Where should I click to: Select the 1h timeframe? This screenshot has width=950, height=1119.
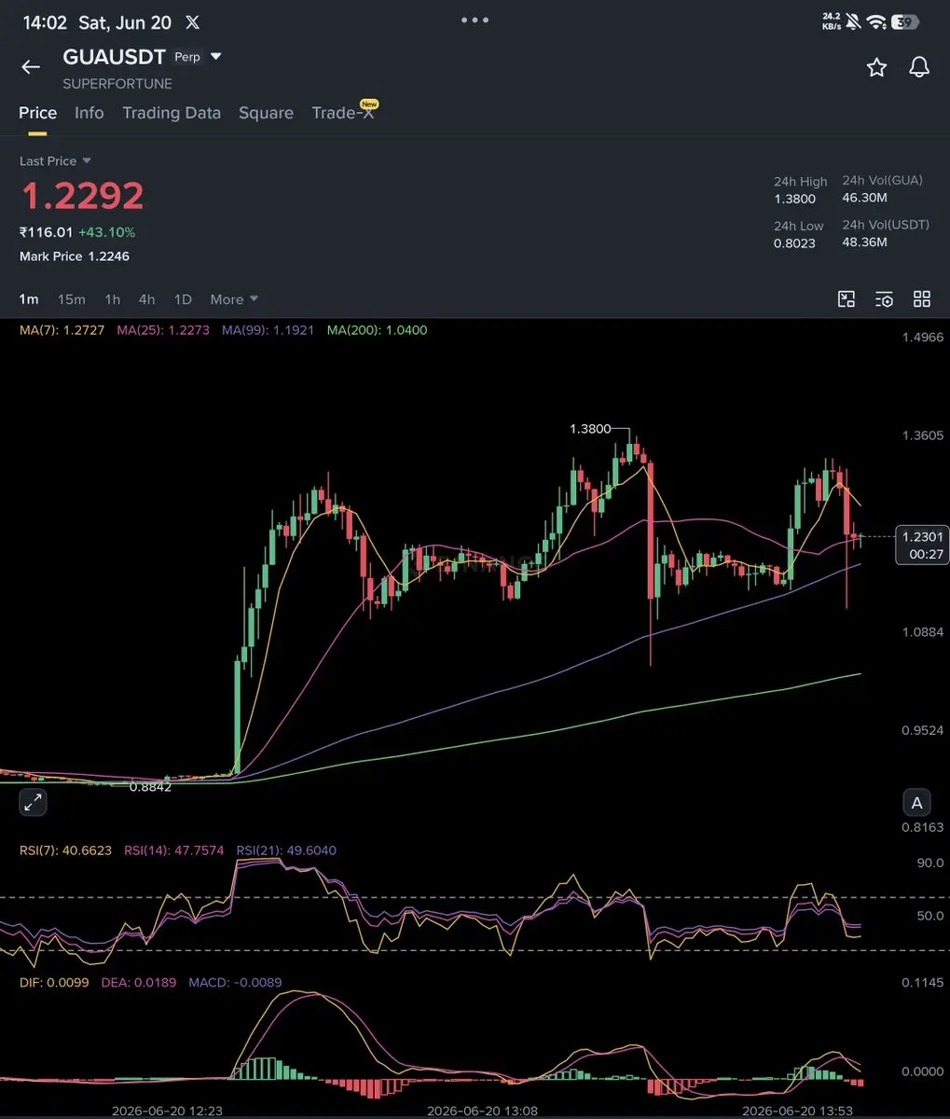pos(113,299)
